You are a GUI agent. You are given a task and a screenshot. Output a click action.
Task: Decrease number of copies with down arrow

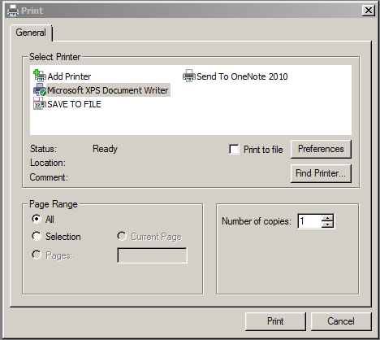[x=327, y=224]
